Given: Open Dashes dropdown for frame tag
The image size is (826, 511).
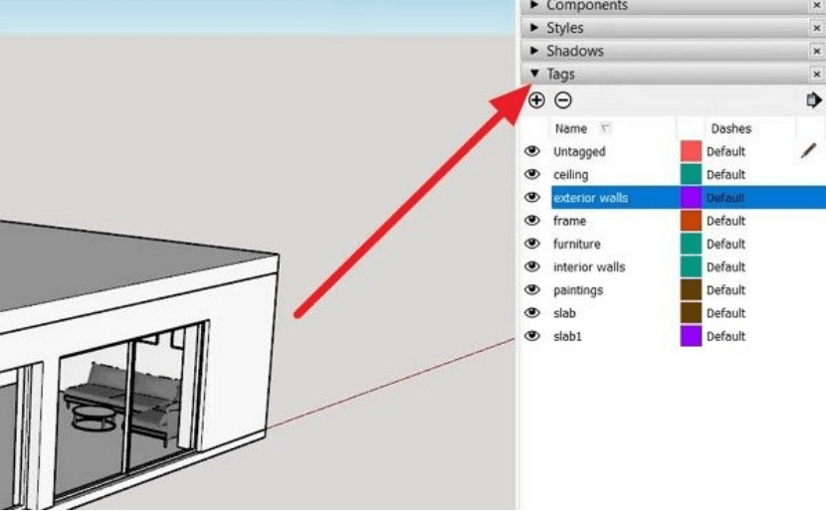Looking at the screenshot, I should click(725, 221).
